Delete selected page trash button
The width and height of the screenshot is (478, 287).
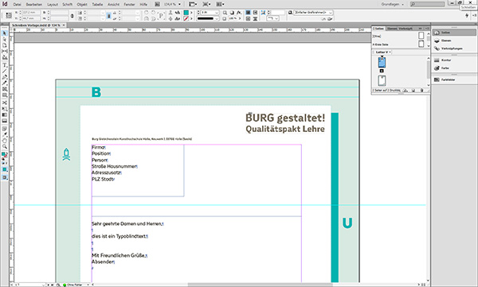[422, 91]
